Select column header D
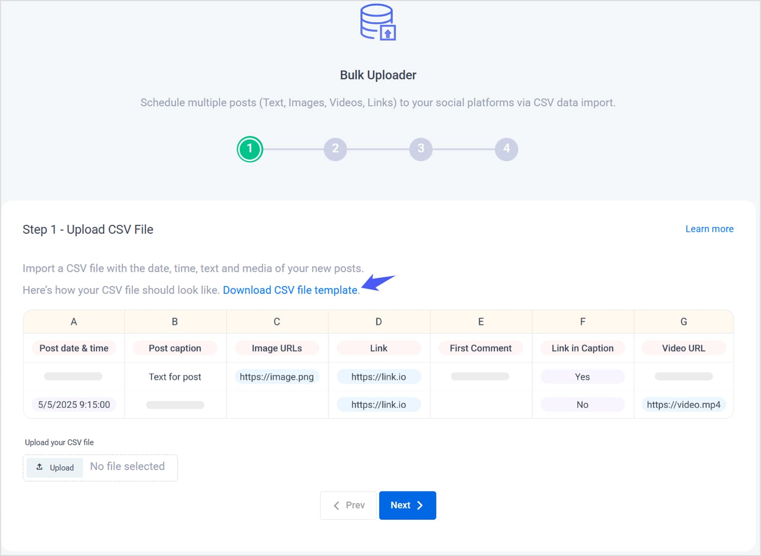Viewport: 761px width, 556px height. 379,322
